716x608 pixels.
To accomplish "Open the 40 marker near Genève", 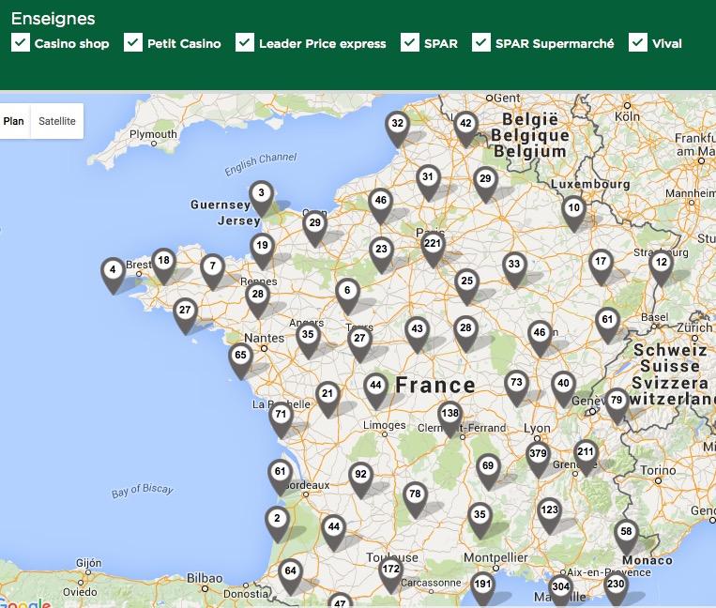I will [x=563, y=389].
